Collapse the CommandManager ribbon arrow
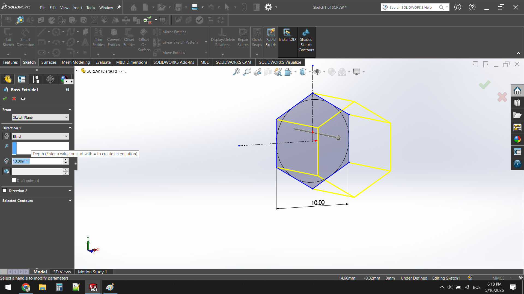The width and height of the screenshot is (524, 294). [519, 53]
